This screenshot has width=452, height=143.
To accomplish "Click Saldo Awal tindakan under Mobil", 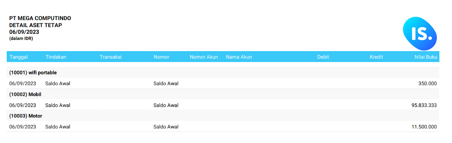I will click(x=58, y=105).
